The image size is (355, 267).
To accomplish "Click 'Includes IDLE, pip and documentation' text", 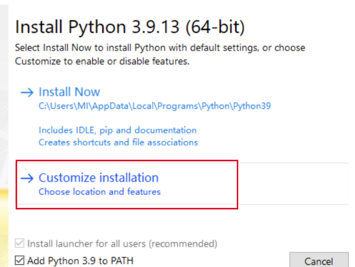I will pyautogui.click(x=117, y=130).
